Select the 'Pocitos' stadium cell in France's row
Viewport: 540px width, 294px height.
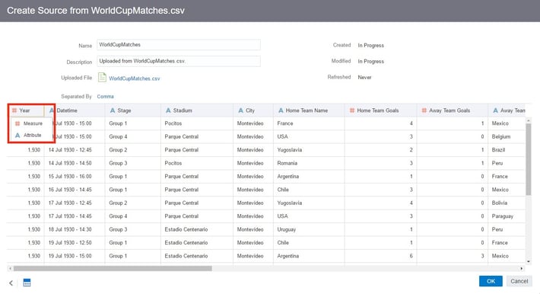(x=197, y=123)
